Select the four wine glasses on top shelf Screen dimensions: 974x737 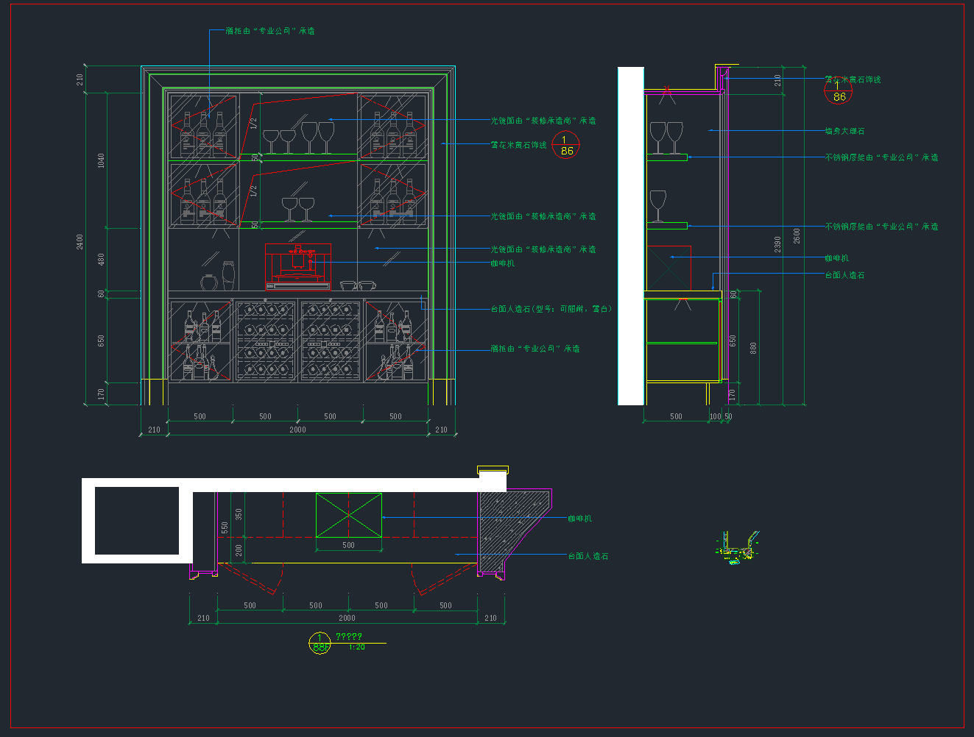click(x=299, y=138)
